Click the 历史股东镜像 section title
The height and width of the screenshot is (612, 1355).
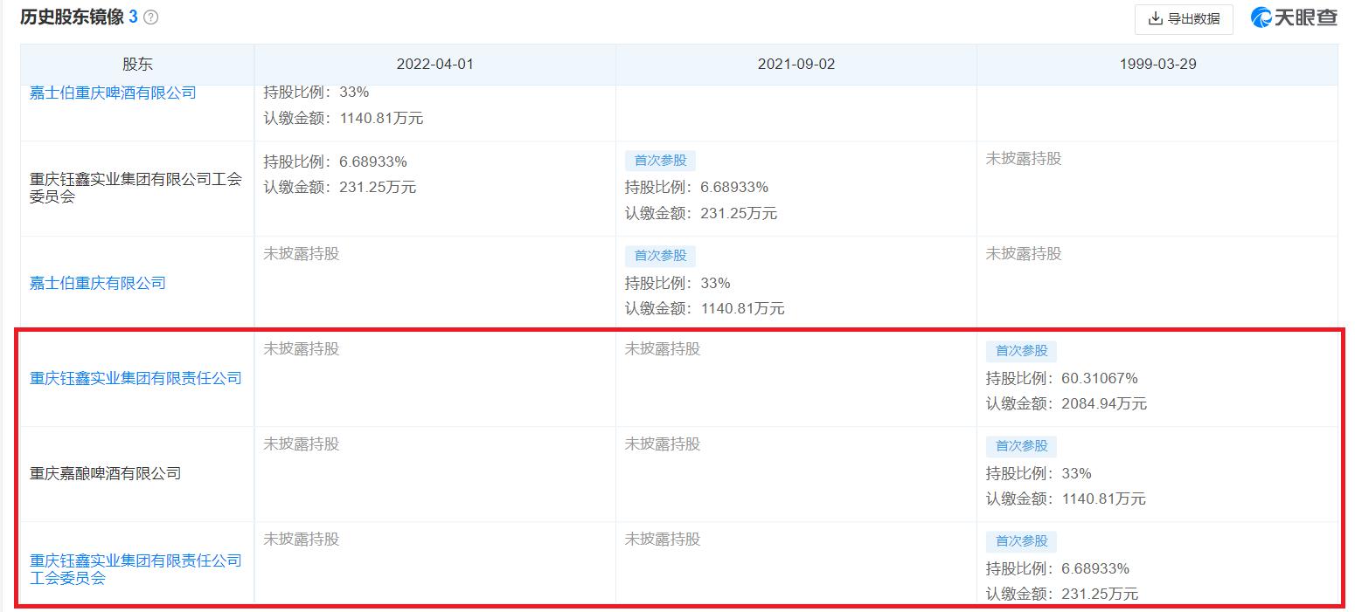72,17
